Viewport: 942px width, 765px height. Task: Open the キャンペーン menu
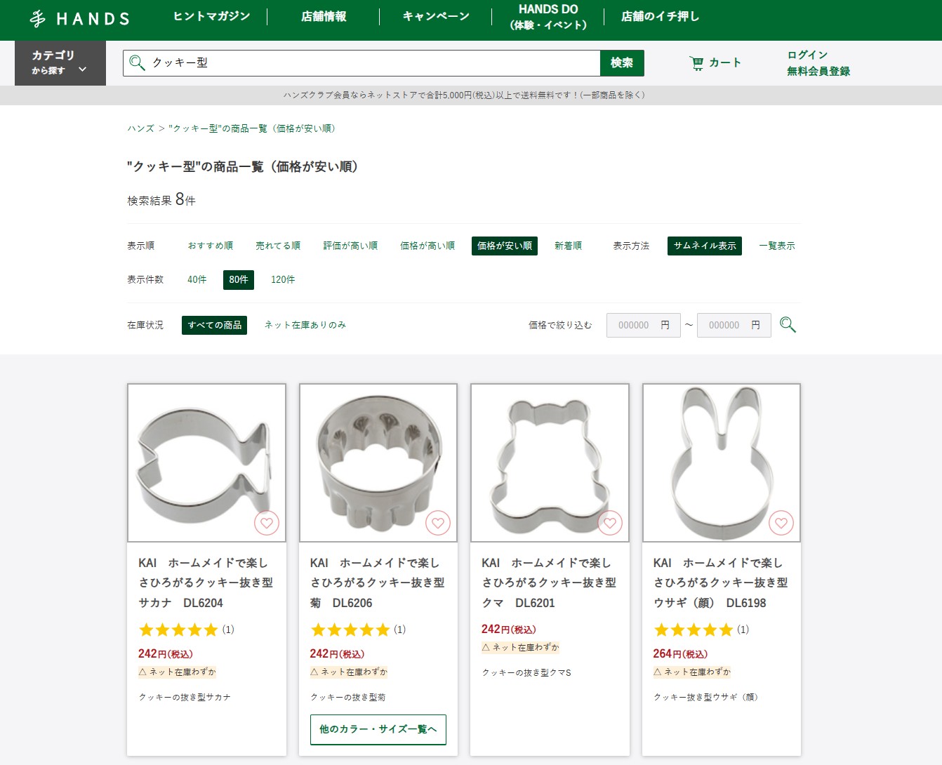click(x=435, y=15)
